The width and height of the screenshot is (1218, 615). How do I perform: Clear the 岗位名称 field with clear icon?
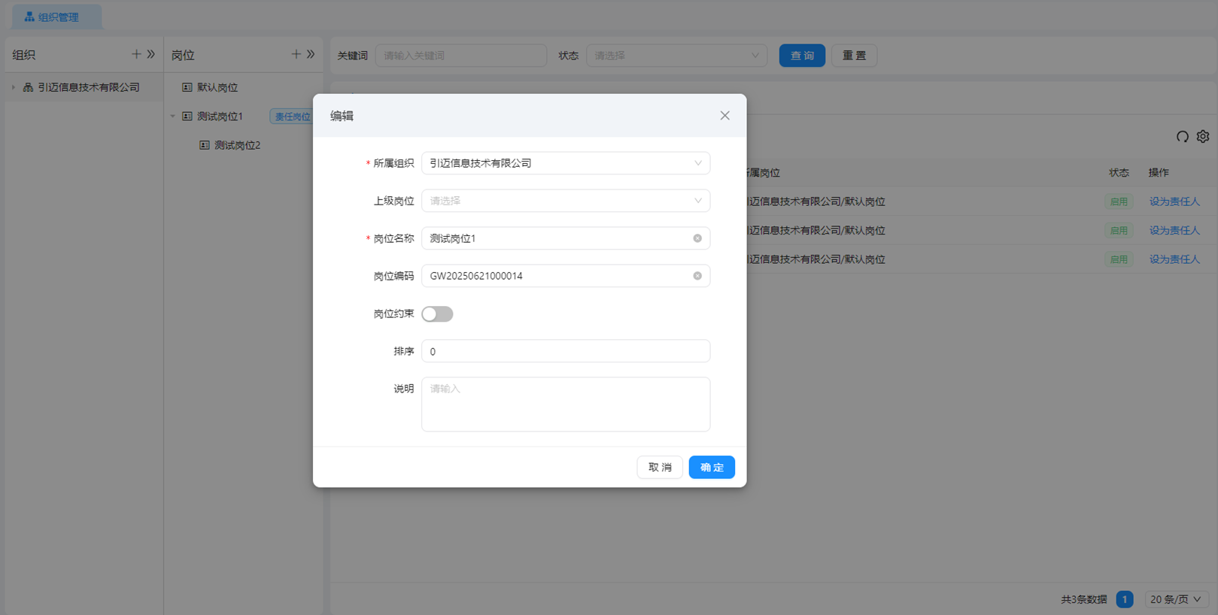point(697,238)
